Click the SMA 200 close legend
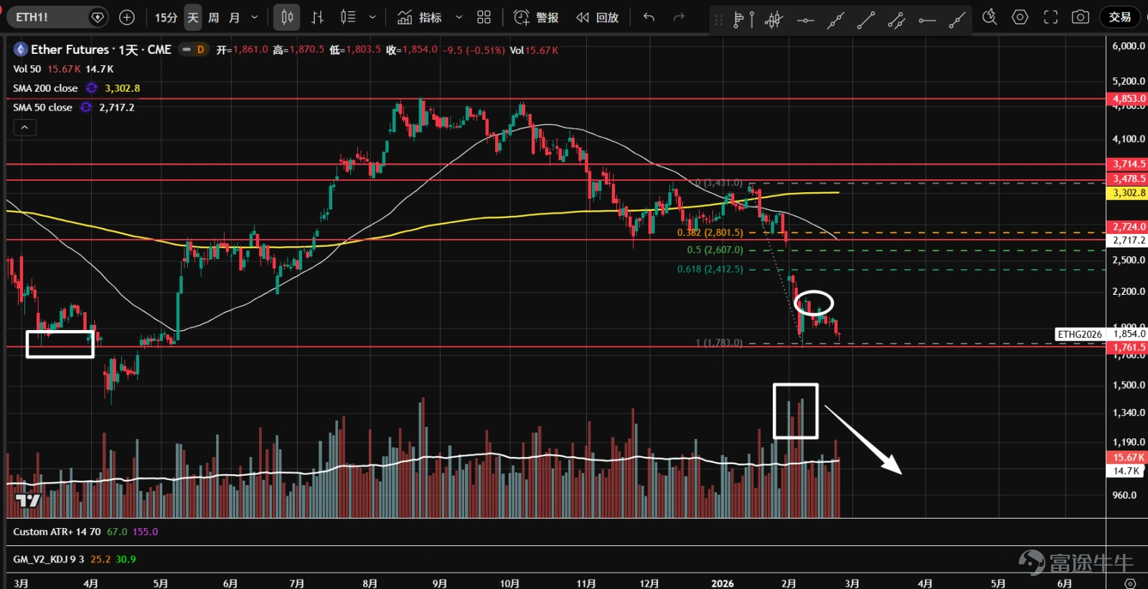Screen dimensions: 1148x589 [45, 88]
